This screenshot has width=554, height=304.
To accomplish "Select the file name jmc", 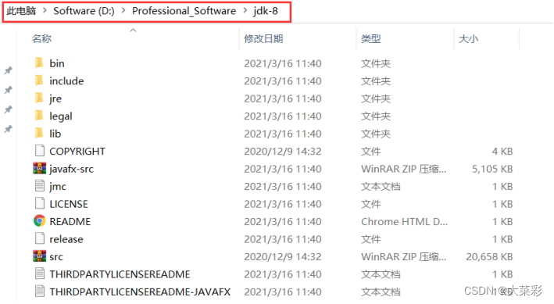I will [58, 187].
